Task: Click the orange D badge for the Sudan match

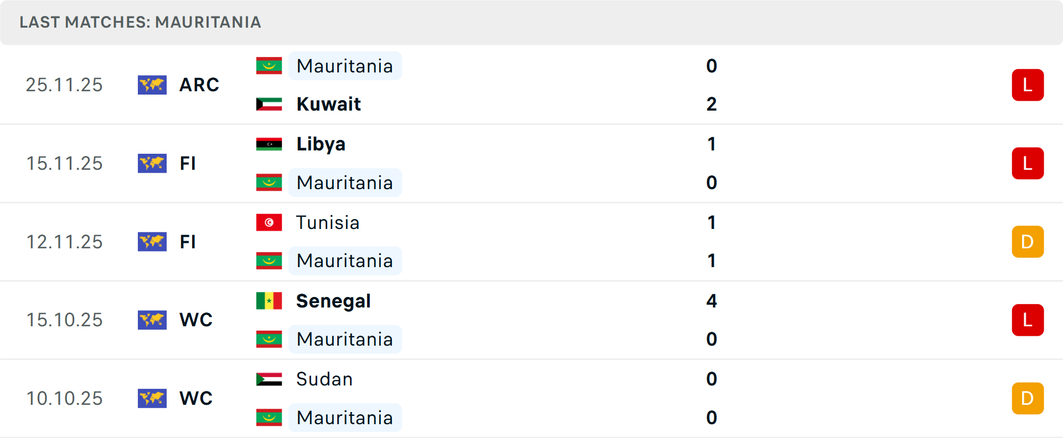Action: 1028,398
